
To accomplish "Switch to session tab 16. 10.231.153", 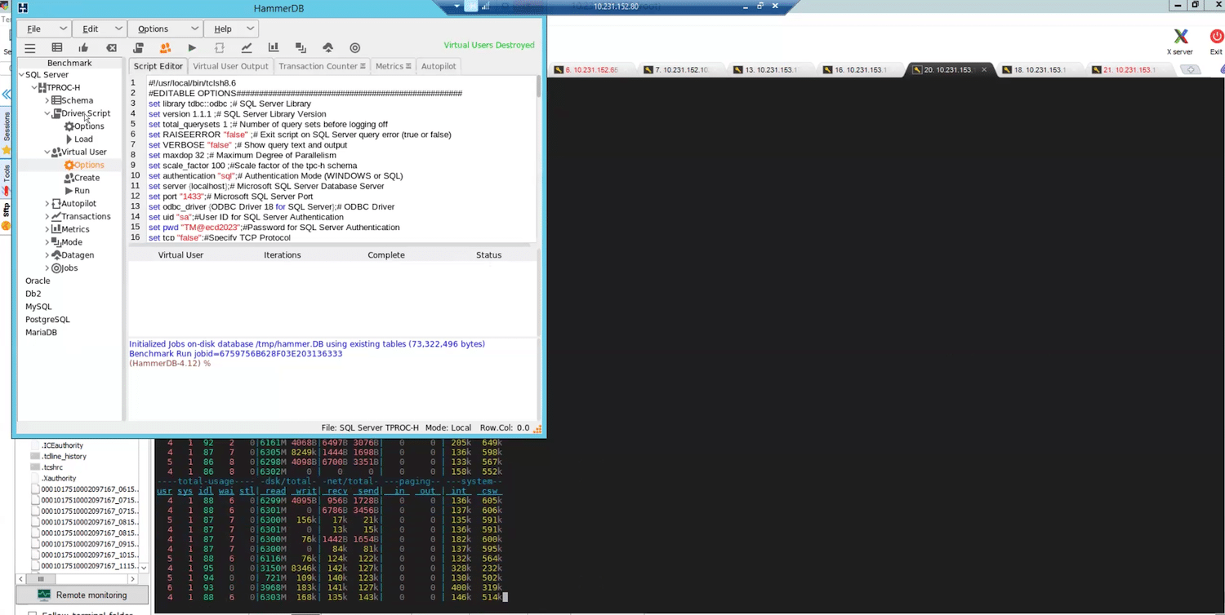I will point(861,70).
